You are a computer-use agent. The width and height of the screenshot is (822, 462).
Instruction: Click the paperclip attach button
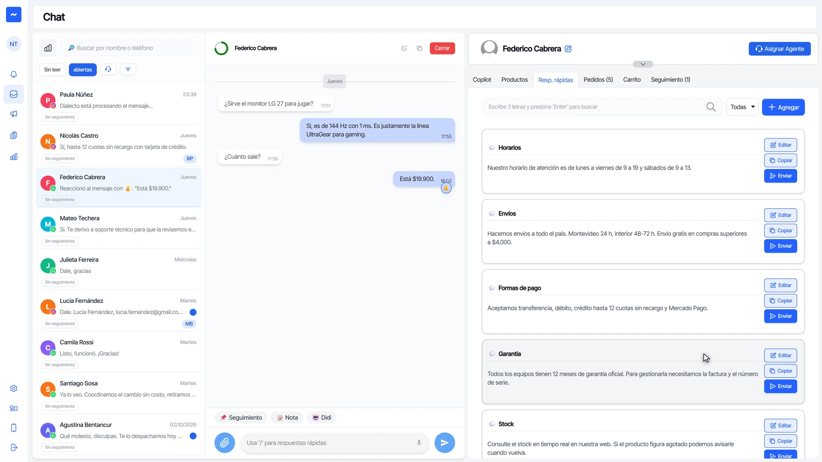[224, 443]
